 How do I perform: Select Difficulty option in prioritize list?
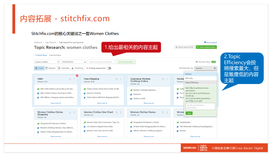pos(200,78)
